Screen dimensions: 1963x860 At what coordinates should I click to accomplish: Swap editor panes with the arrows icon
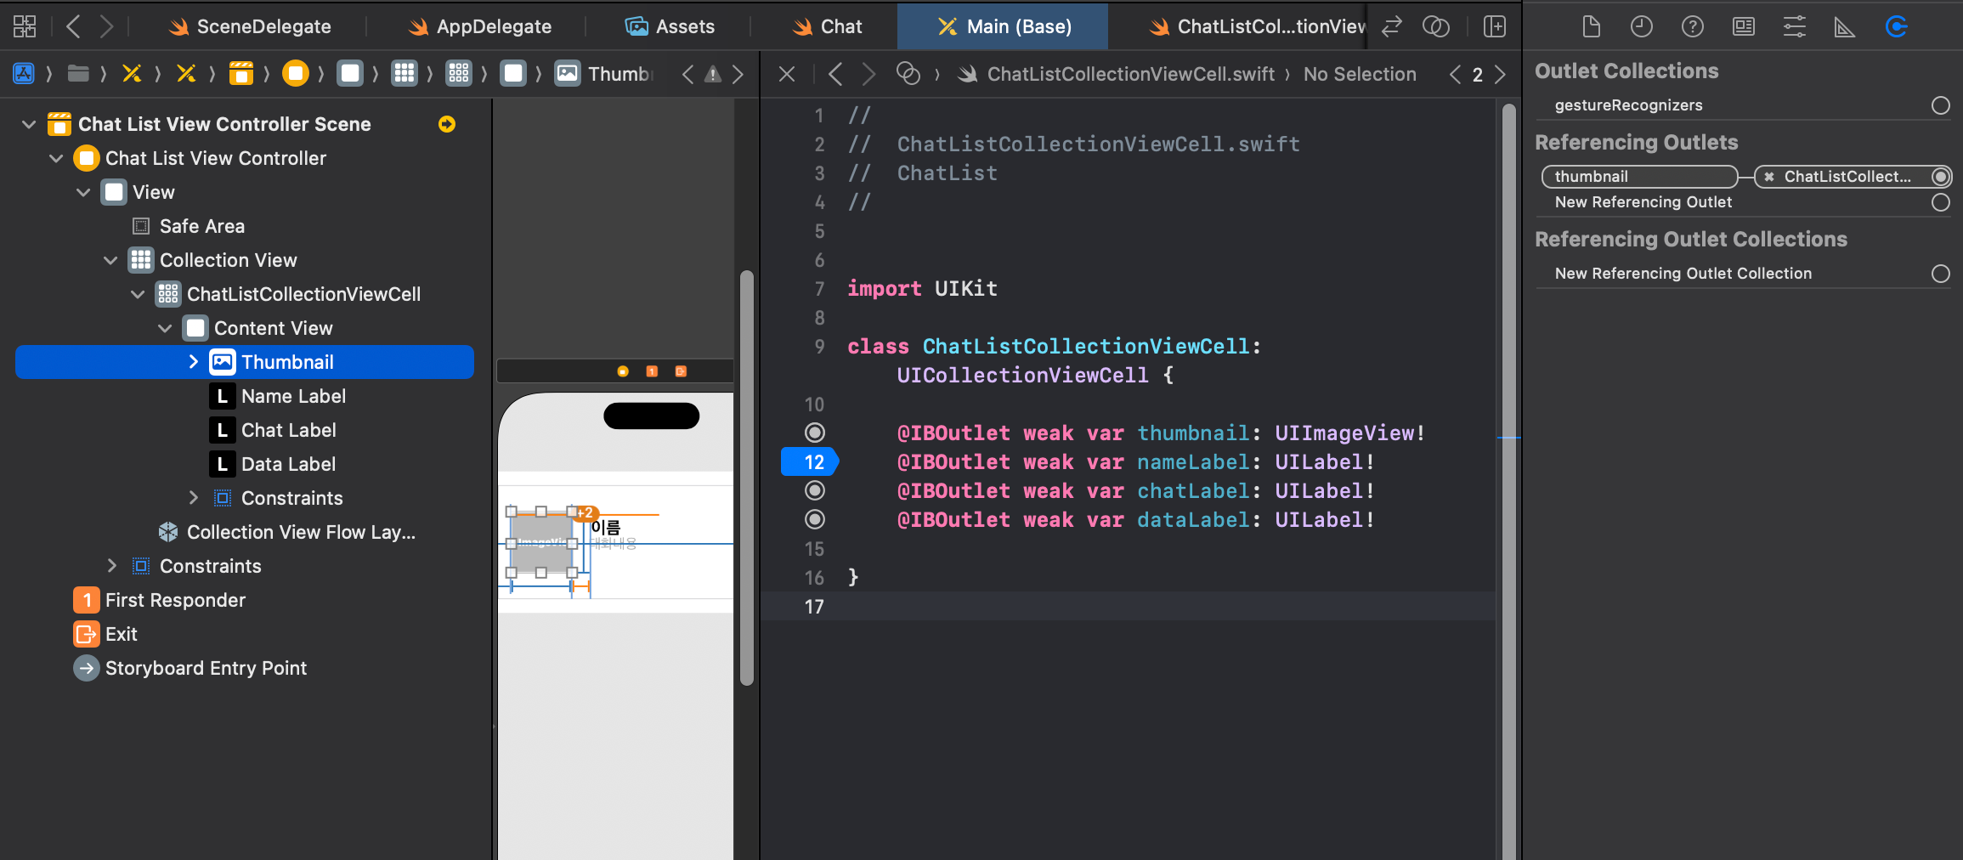coord(1391,26)
